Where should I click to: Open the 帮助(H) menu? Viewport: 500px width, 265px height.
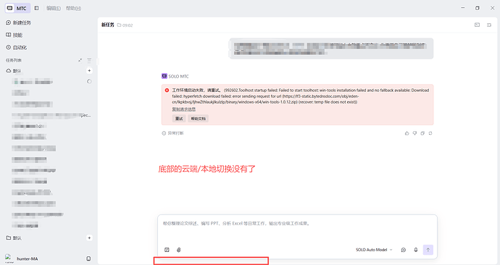click(x=73, y=8)
